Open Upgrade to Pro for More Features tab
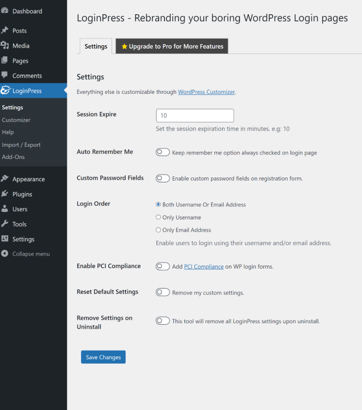The width and height of the screenshot is (362, 410). [172, 46]
